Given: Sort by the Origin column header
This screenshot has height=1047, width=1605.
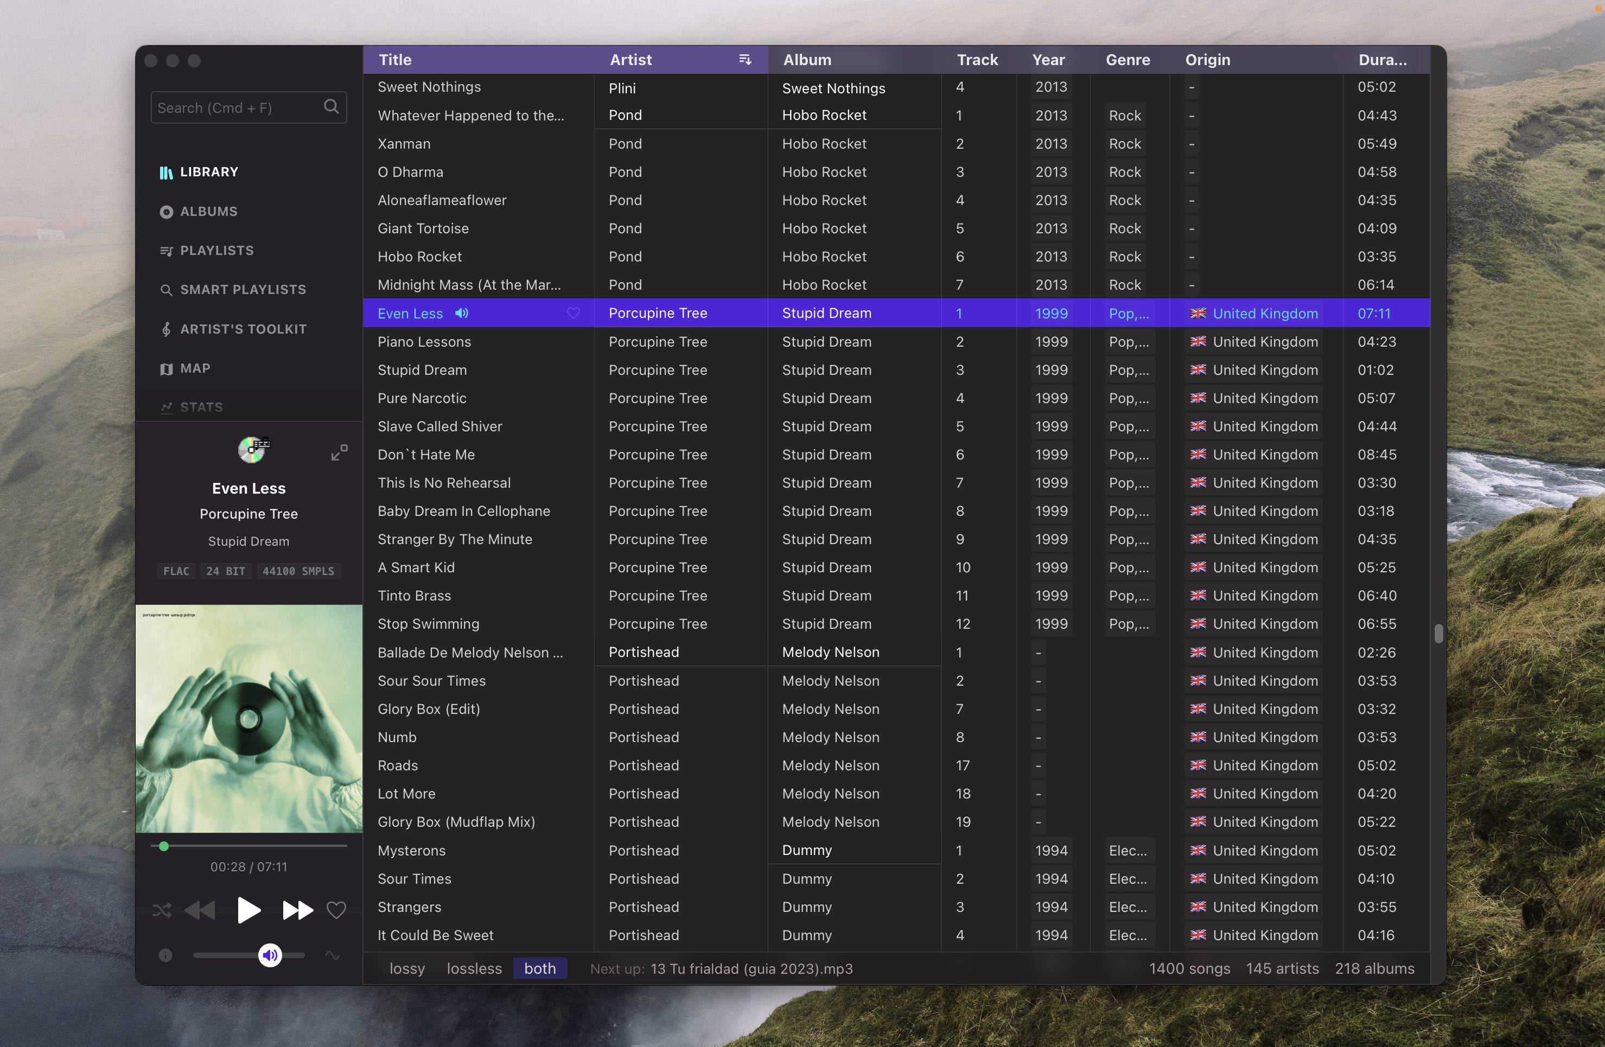Looking at the screenshot, I should pos(1208,60).
